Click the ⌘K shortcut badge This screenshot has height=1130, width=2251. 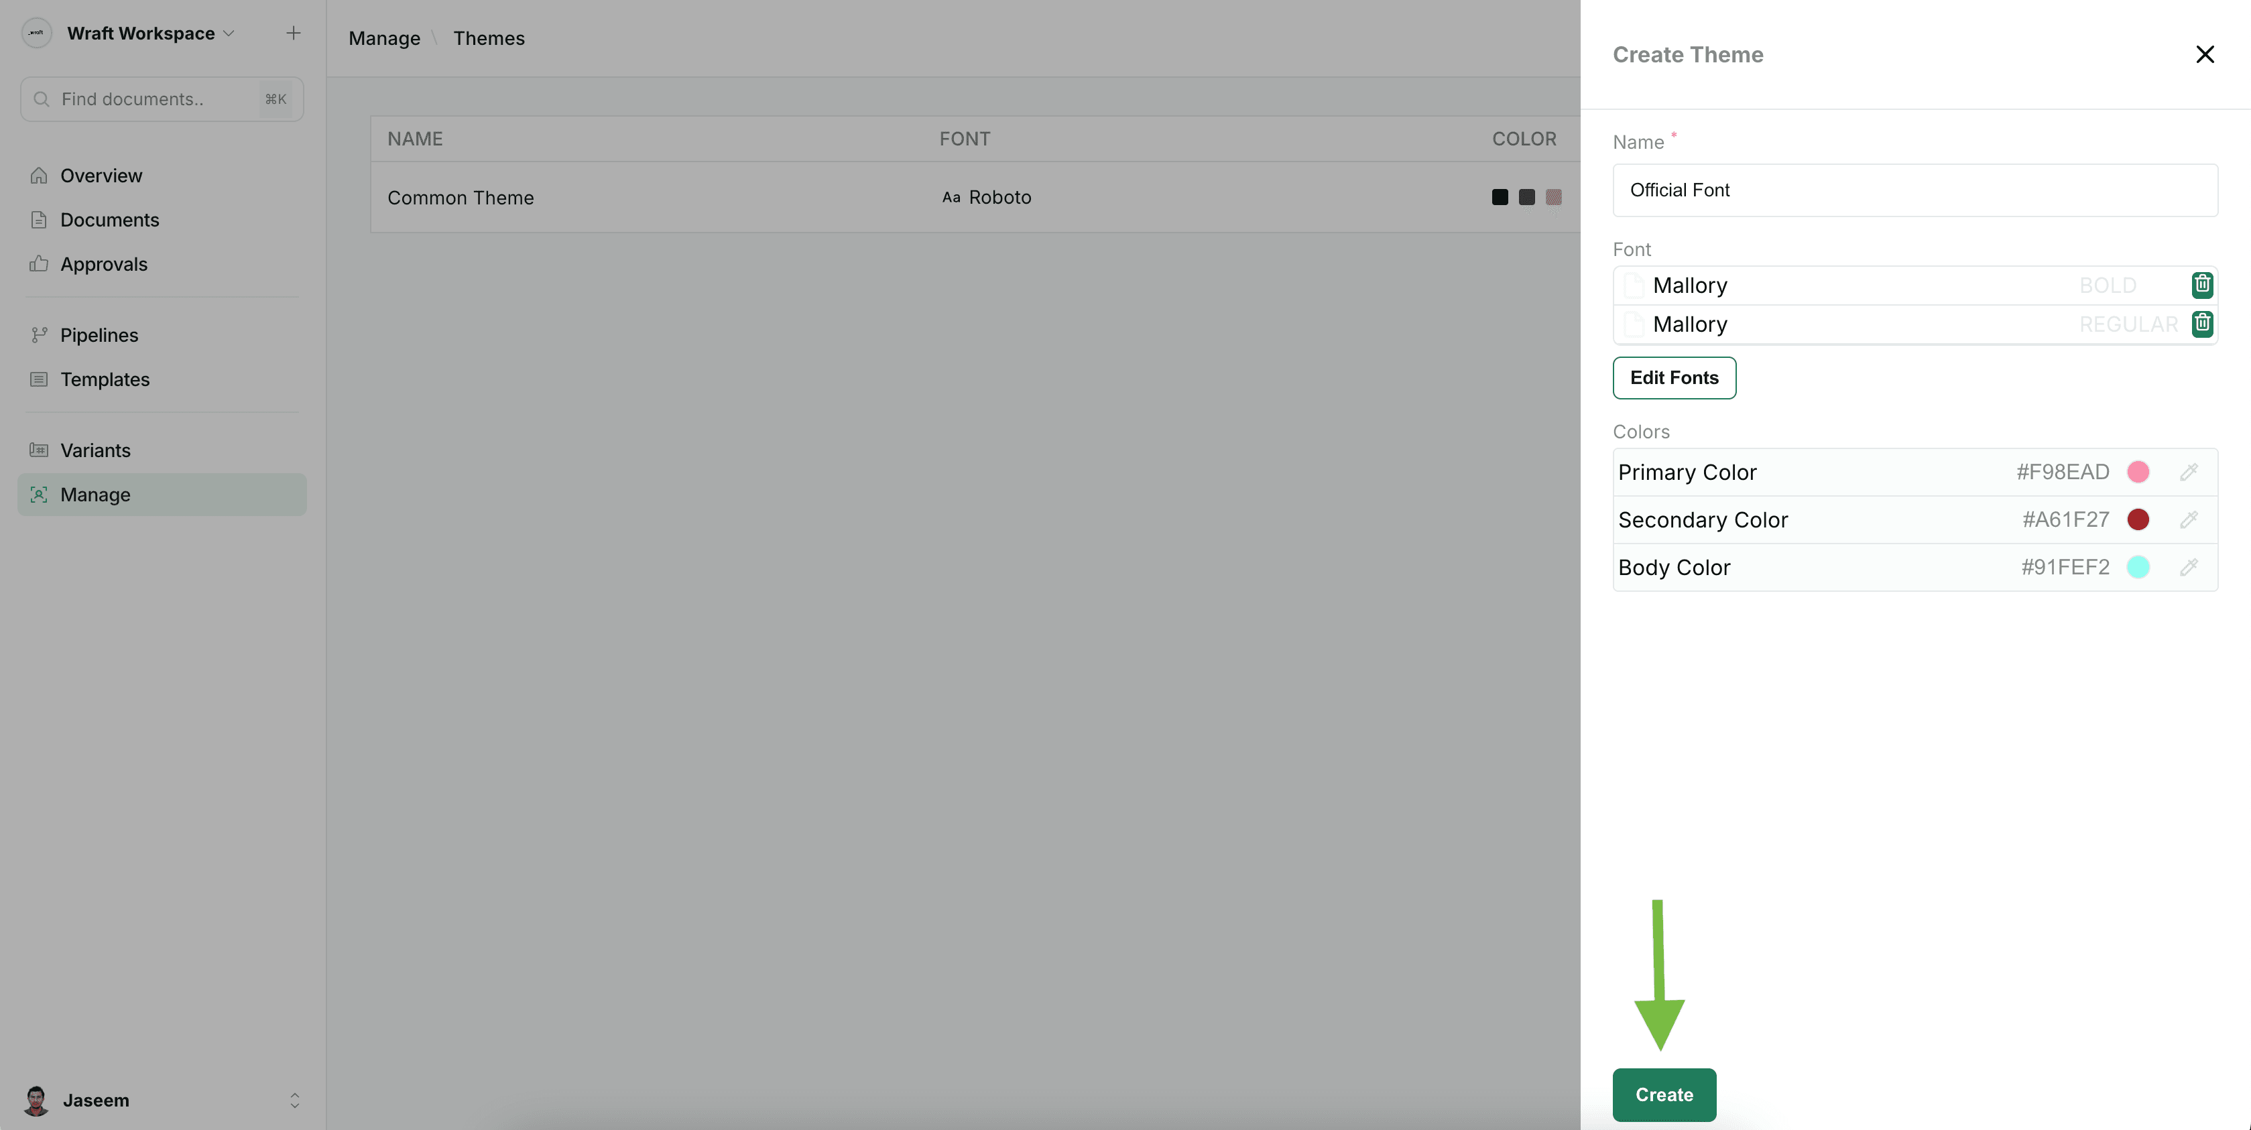coord(276,99)
